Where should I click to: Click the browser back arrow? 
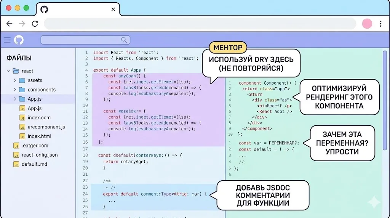10,24
